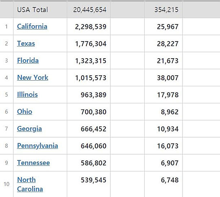This screenshot has height=197, width=220.
Task: Select Ohio cases cell 700,380
Action: (x=93, y=112)
